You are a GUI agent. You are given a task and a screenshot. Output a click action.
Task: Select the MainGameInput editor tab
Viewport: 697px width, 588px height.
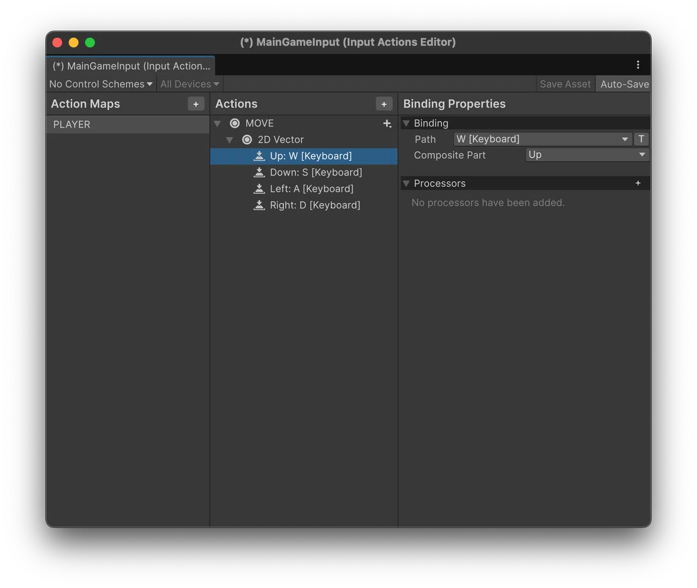coord(131,66)
